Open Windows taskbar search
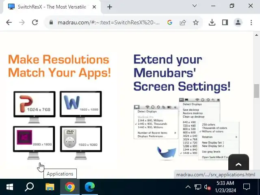260x195 pixels. pyautogui.click(x=29, y=187)
